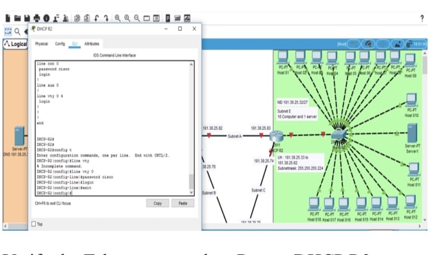Click the Zoom In magnifier icon

coord(117,19)
